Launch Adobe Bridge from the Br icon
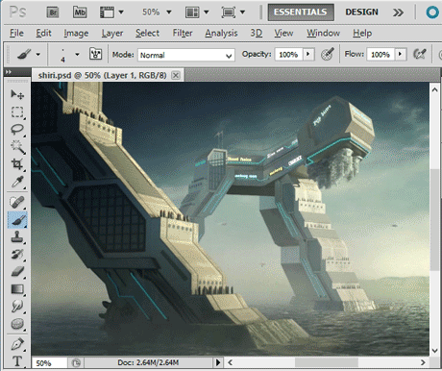This screenshot has height=371, width=442. 53,12
